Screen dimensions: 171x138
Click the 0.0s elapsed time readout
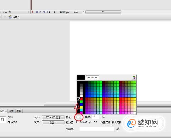point(76,12)
